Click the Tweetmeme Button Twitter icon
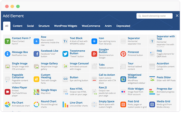 click(66, 54)
